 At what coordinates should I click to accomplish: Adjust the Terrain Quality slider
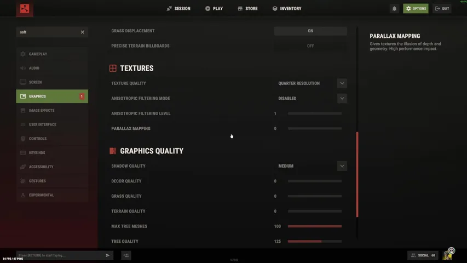pos(314,211)
